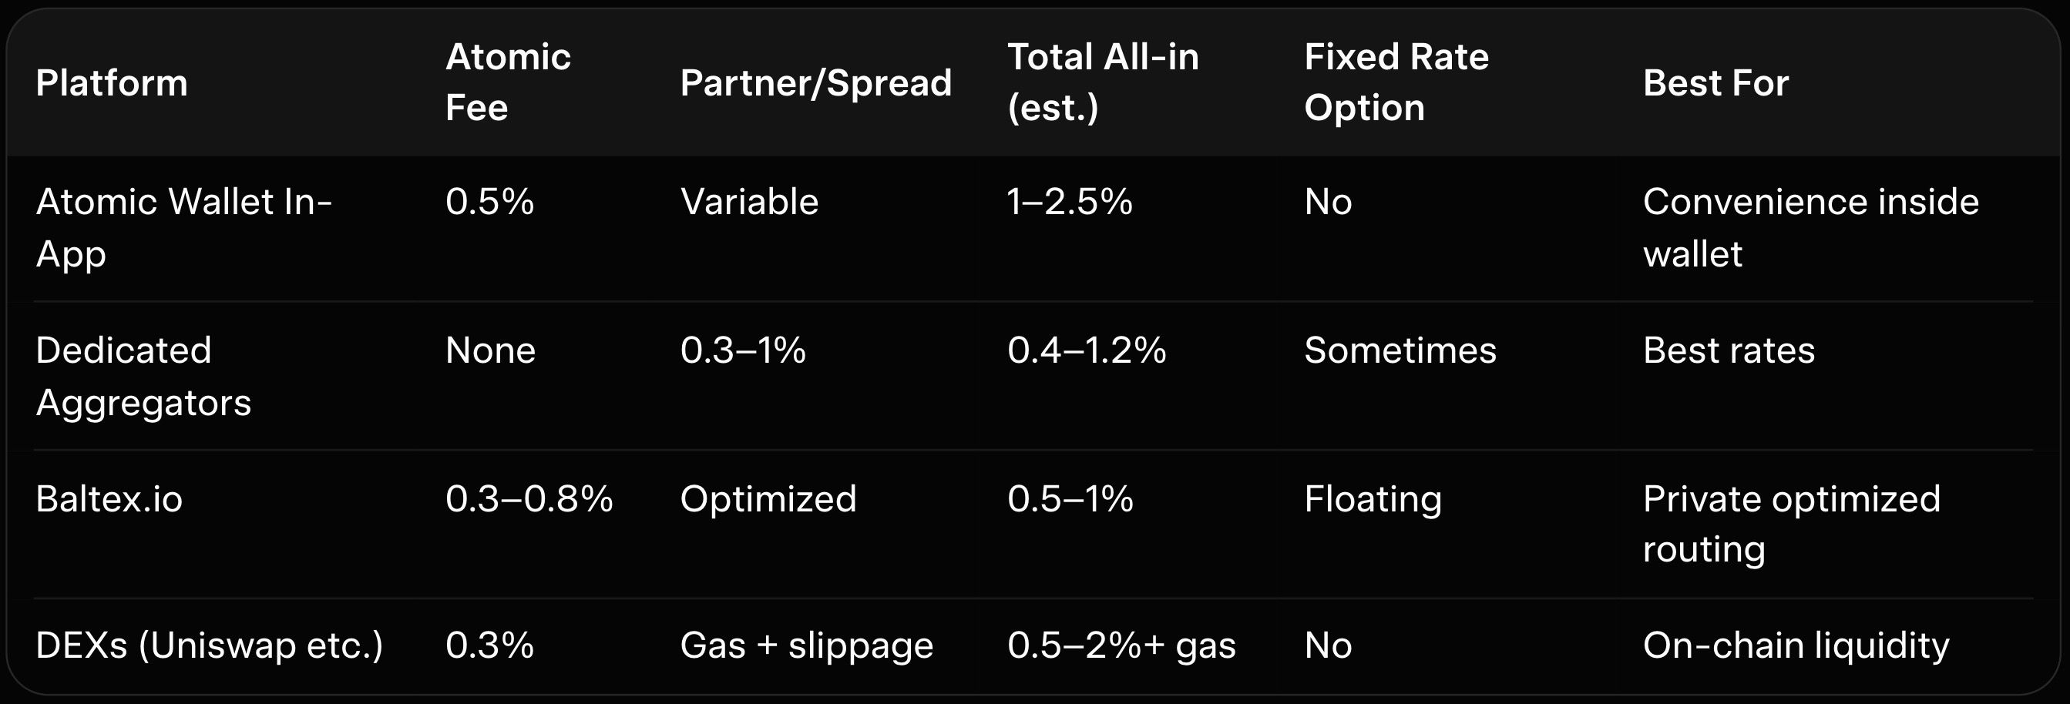Image resolution: width=2070 pixels, height=704 pixels.
Task: Select the Baltex.io platform cell
Action: (109, 498)
